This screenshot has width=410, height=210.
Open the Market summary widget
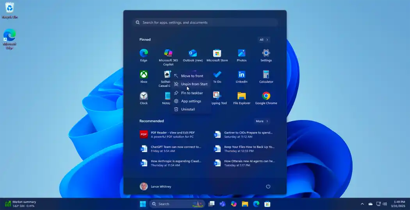pyautogui.click(x=20, y=204)
